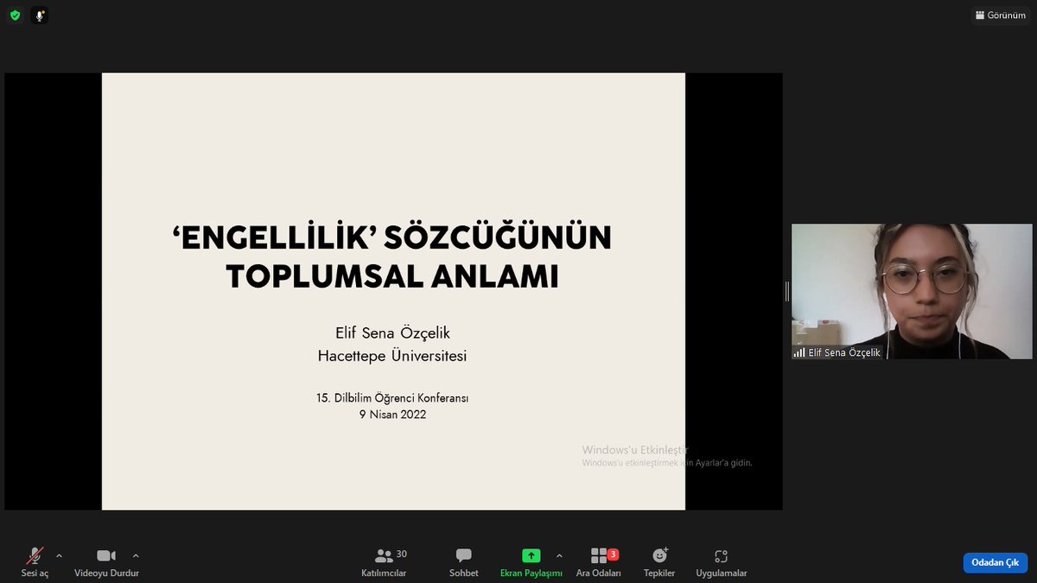The image size is (1037, 583).
Task: Click panel divider handle beside video thumbnail
Action: [786, 291]
